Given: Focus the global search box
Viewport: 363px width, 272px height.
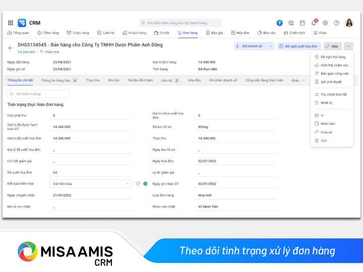Looking at the screenshot, I should [x=180, y=23].
